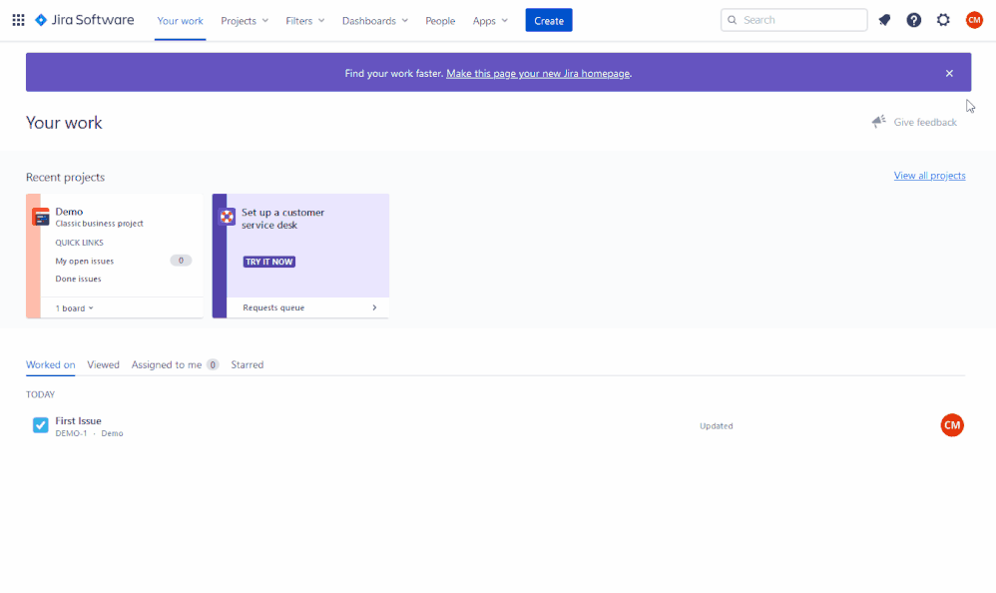Expand the 1 board dropdown on Demo card
This screenshot has width=996, height=593.
click(x=74, y=307)
